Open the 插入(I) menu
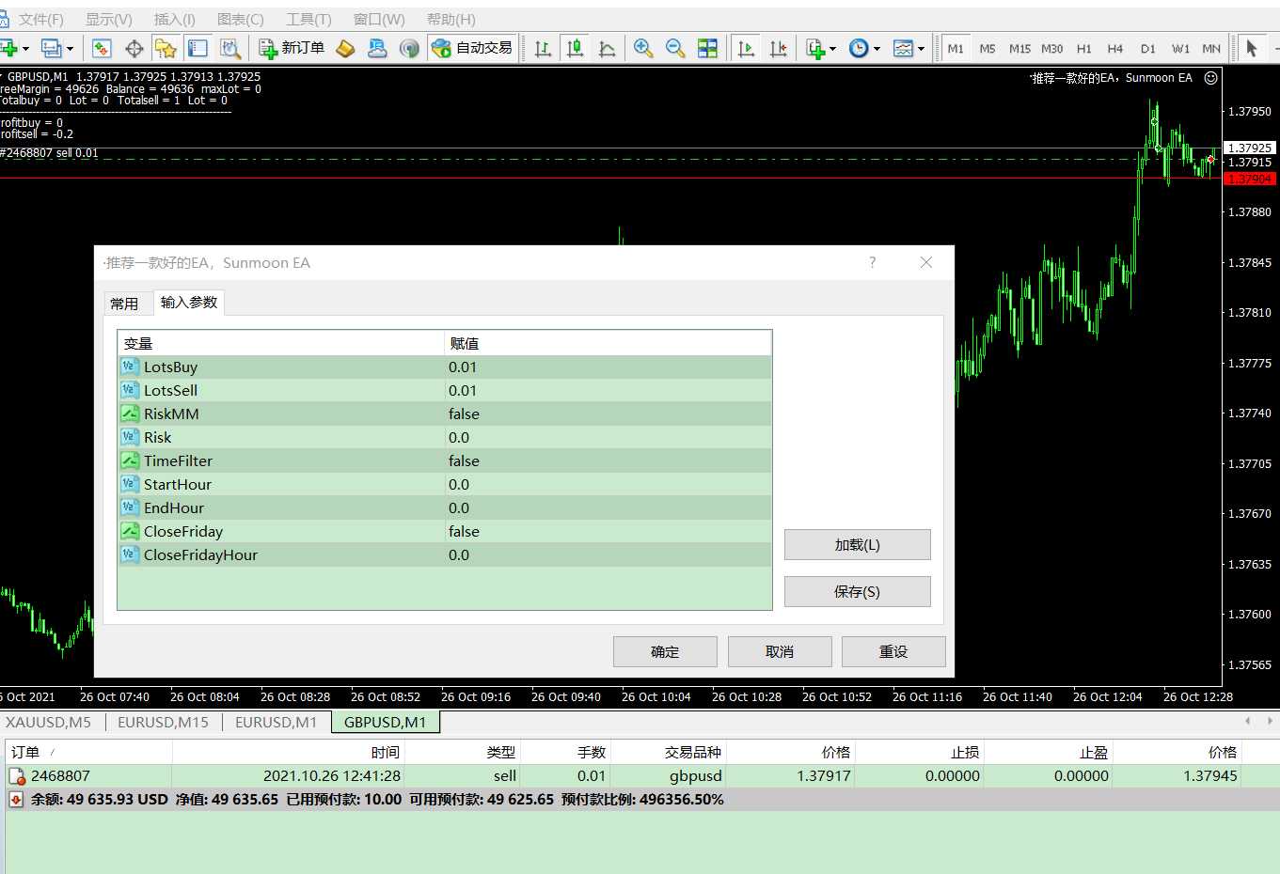Image resolution: width=1280 pixels, height=874 pixels. [174, 20]
